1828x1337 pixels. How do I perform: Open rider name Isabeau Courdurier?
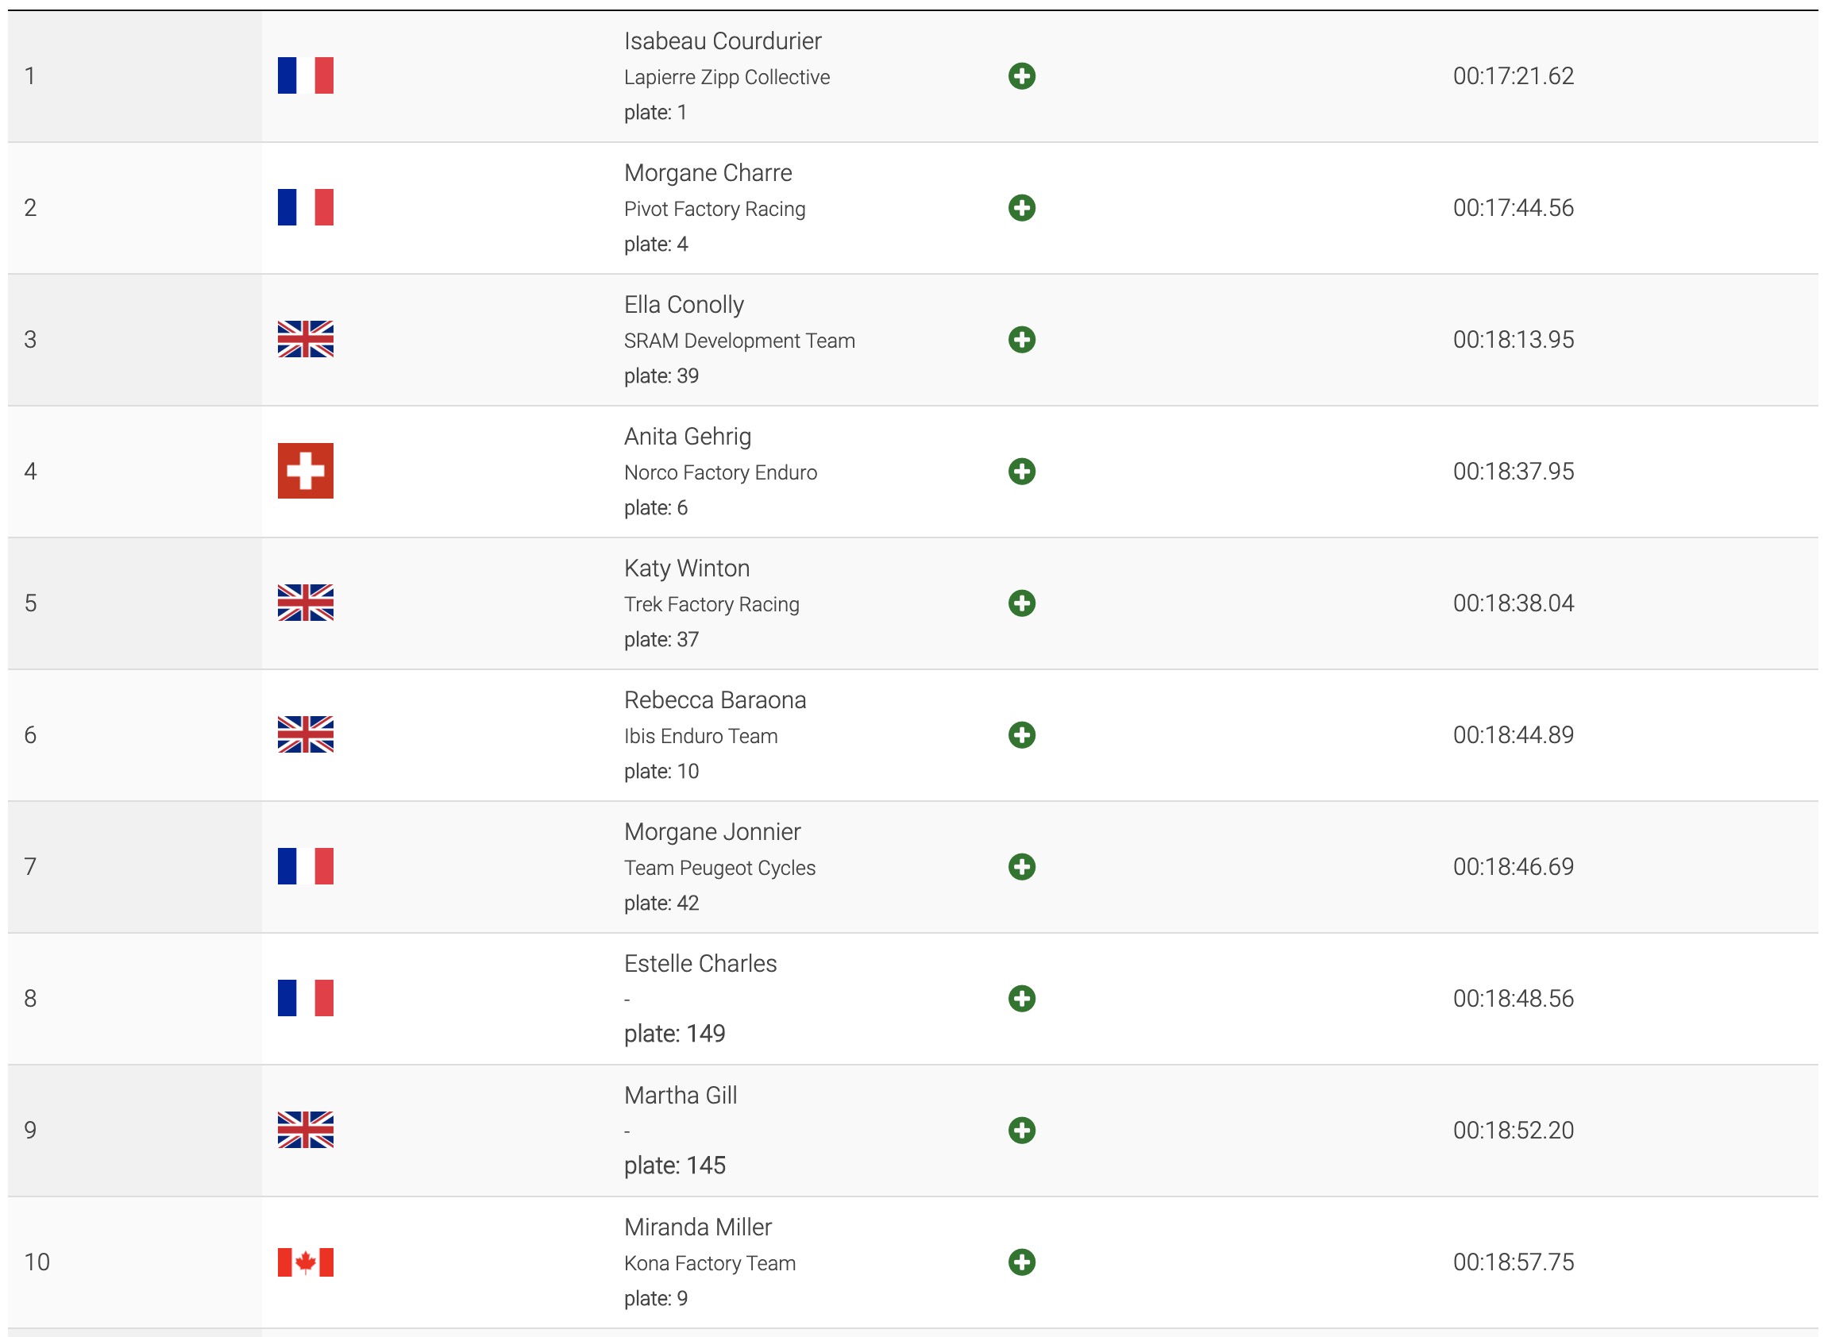(722, 41)
